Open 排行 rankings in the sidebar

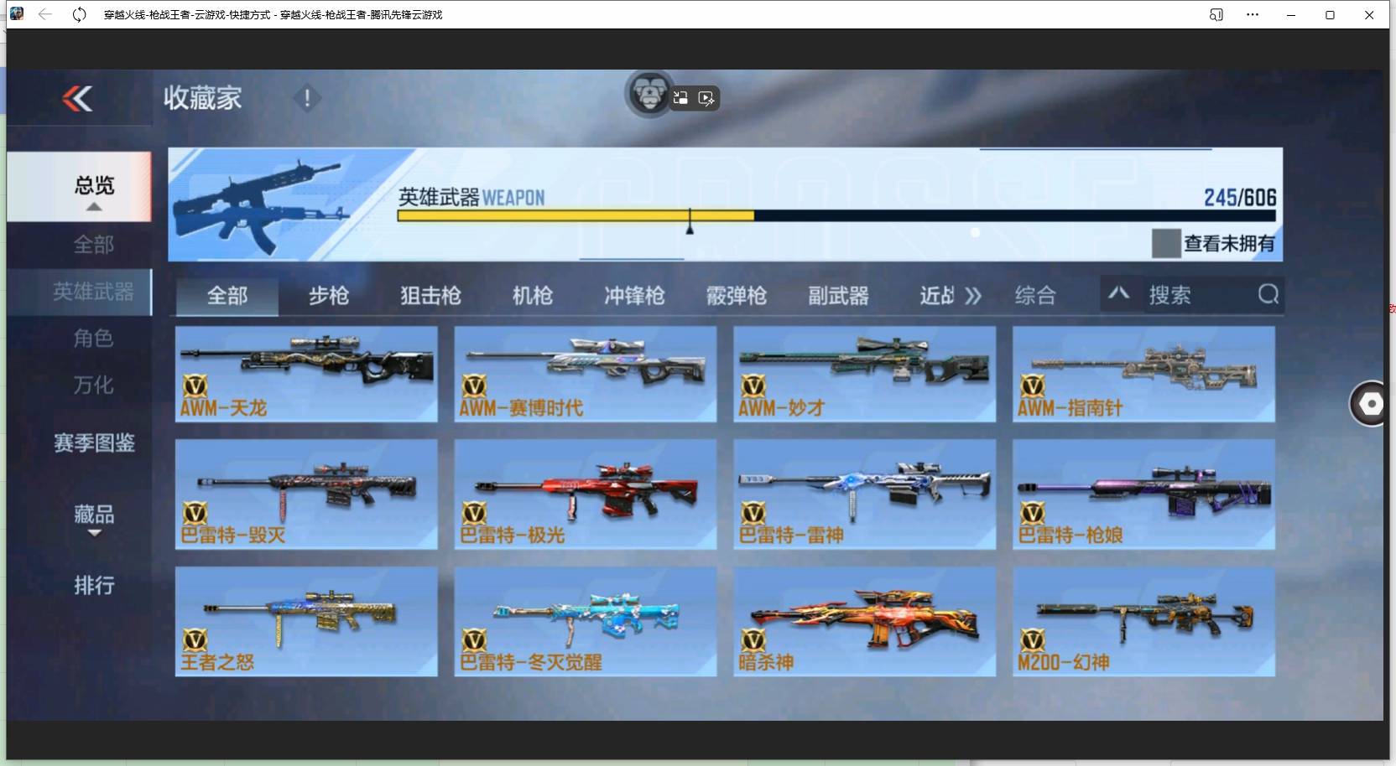[94, 585]
